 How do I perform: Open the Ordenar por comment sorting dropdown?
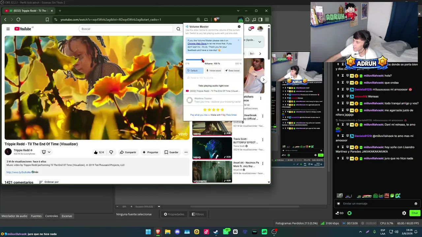tap(49, 182)
